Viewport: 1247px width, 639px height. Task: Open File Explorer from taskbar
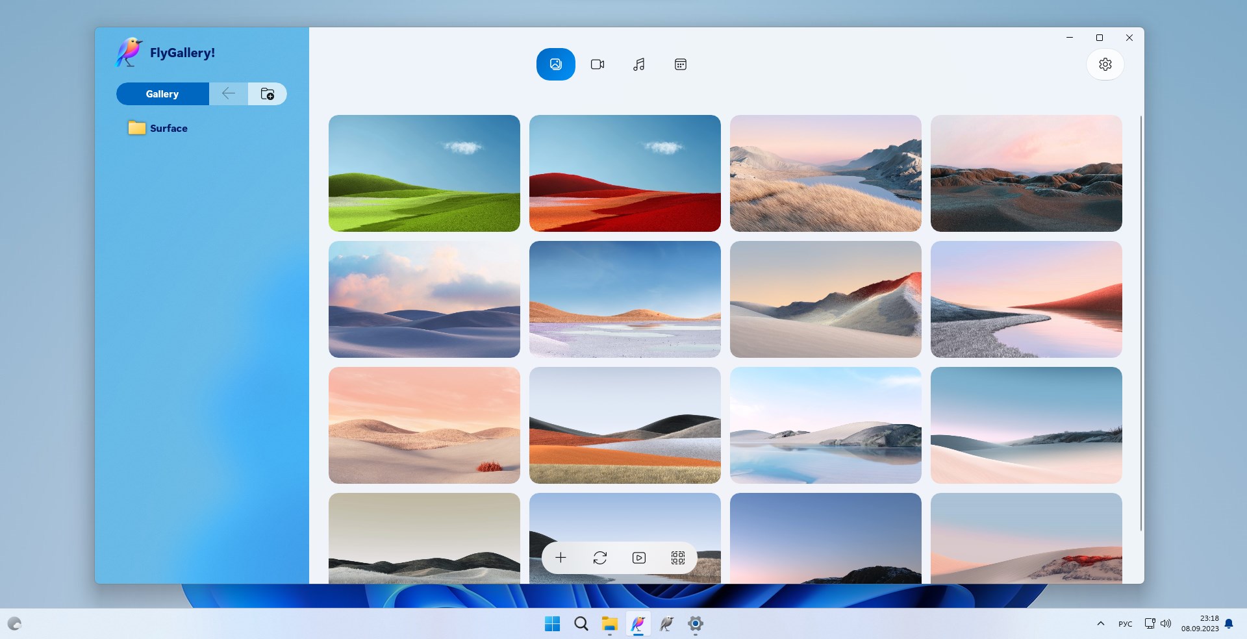[609, 623]
